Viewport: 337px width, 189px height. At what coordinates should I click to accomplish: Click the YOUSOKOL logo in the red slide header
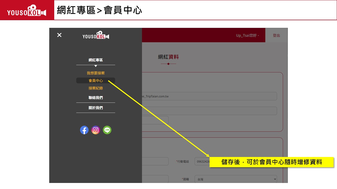[27, 10]
